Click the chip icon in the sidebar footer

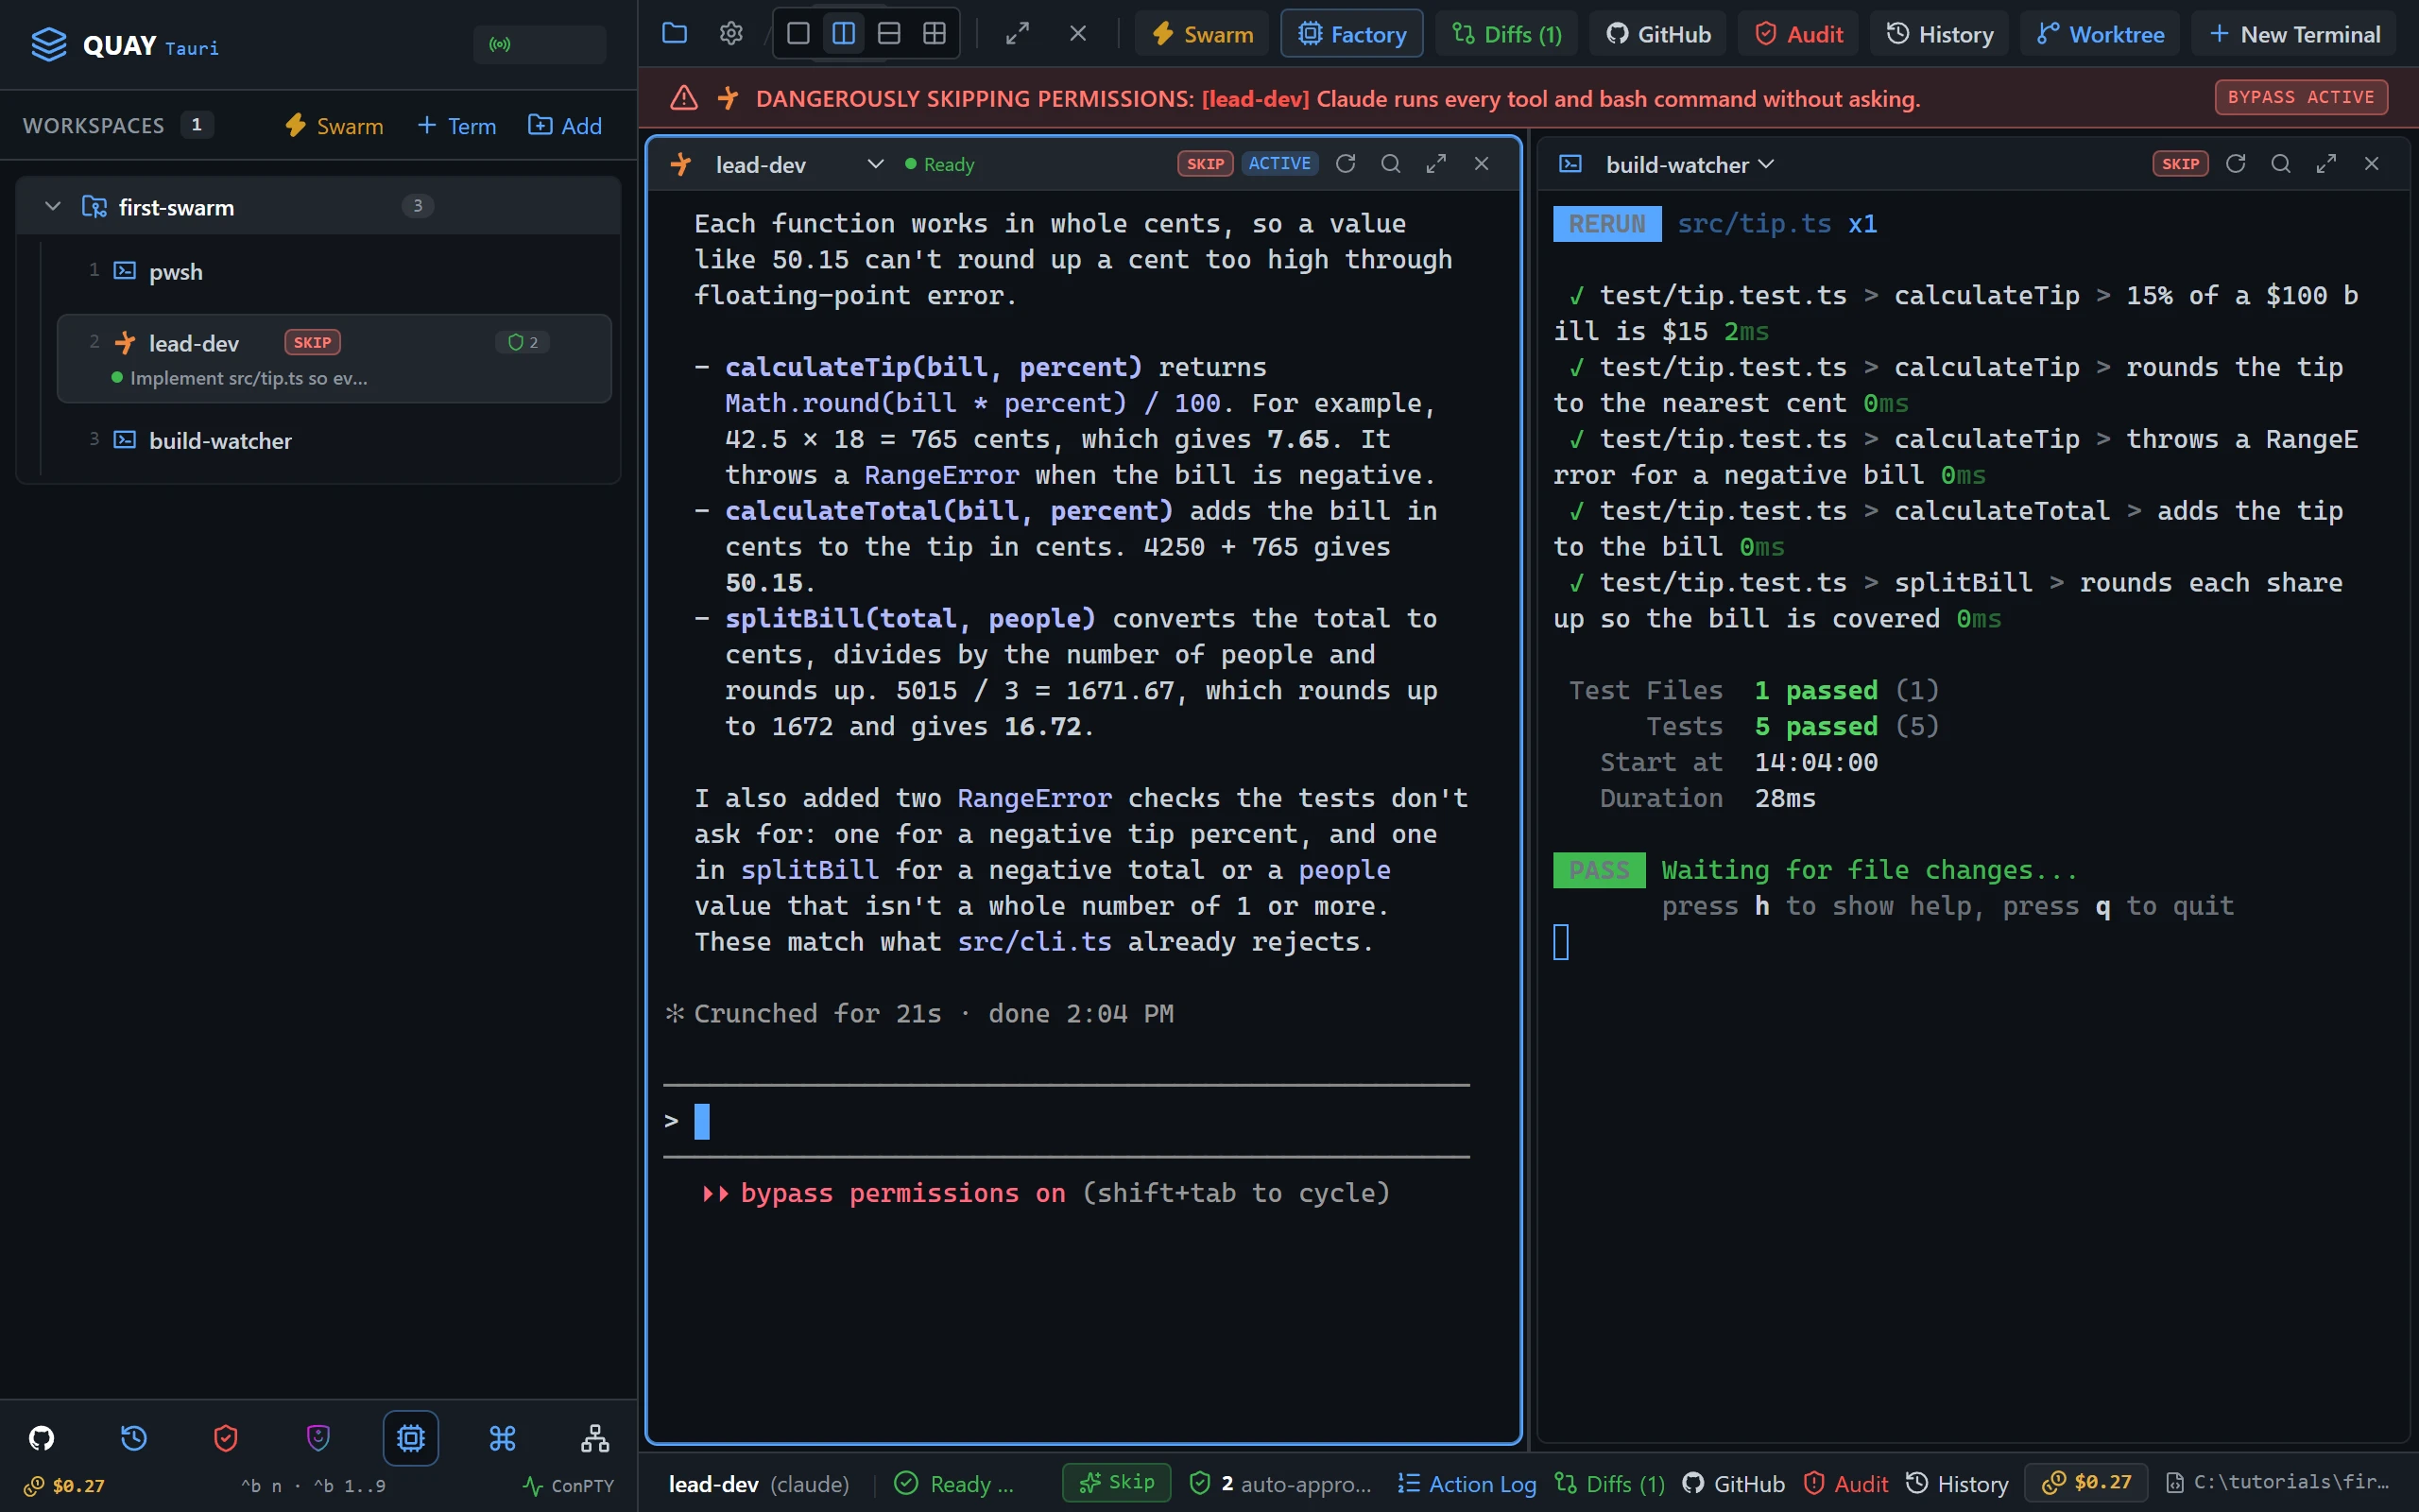point(411,1438)
